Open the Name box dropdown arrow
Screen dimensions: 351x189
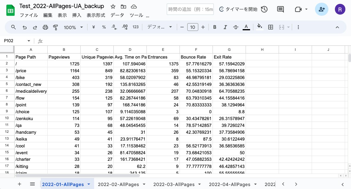click(x=29, y=41)
